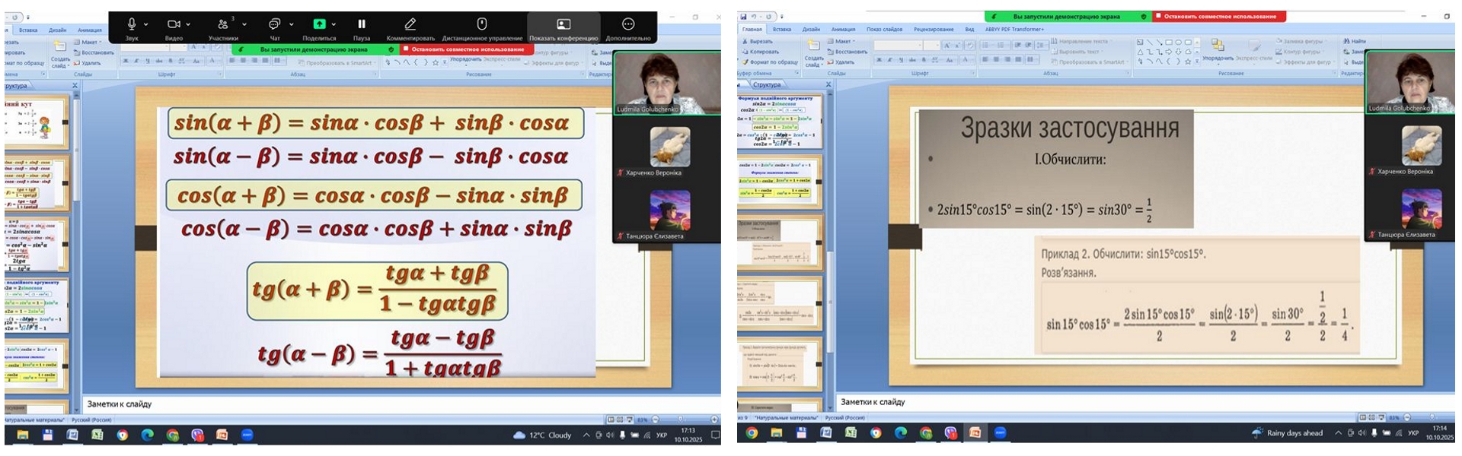The width and height of the screenshot is (1462, 456).
Task: Click the green Поделиться share icon
Action: (x=319, y=24)
